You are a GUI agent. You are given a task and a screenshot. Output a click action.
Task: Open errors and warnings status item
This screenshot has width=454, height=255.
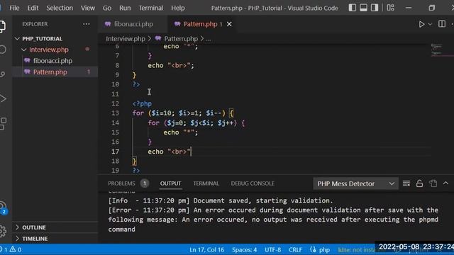point(11,249)
